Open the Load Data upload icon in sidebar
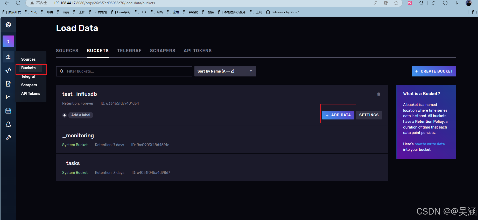Viewport: 478px width, 220px height. [x=8, y=57]
